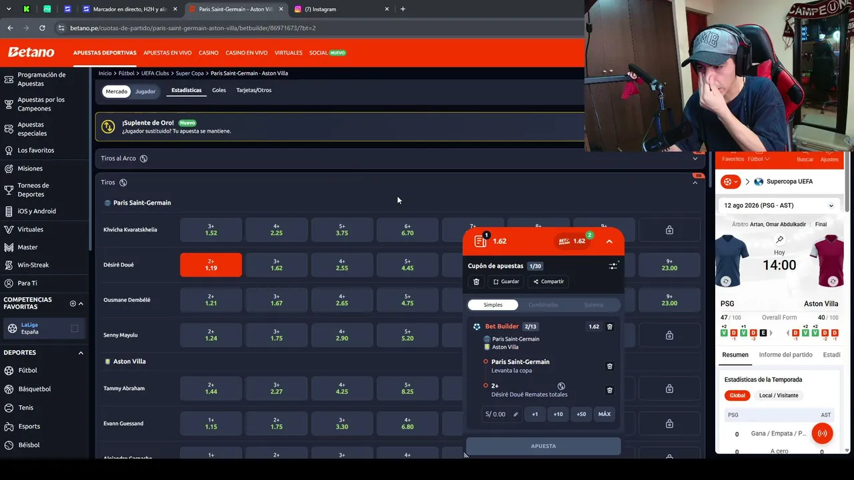Click the iOS y Android sidebar icon

pyautogui.click(x=9, y=211)
